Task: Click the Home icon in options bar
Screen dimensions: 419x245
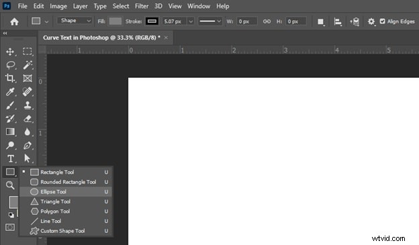Action: (x=14, y=21)
